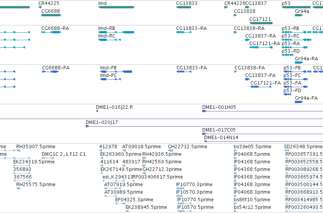Select the 412978 EST label

pos(108,147)
